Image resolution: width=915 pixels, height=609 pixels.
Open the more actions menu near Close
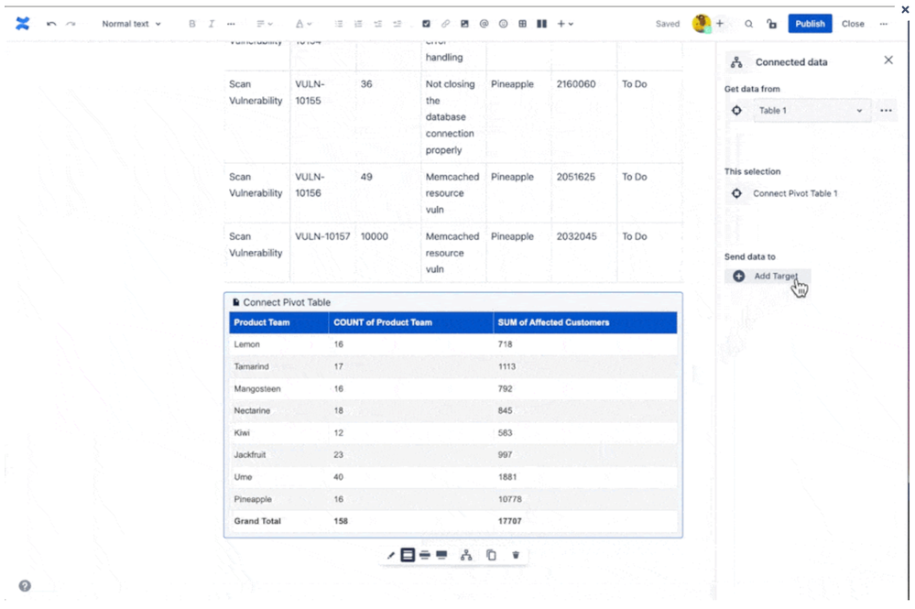click(883, 23)
